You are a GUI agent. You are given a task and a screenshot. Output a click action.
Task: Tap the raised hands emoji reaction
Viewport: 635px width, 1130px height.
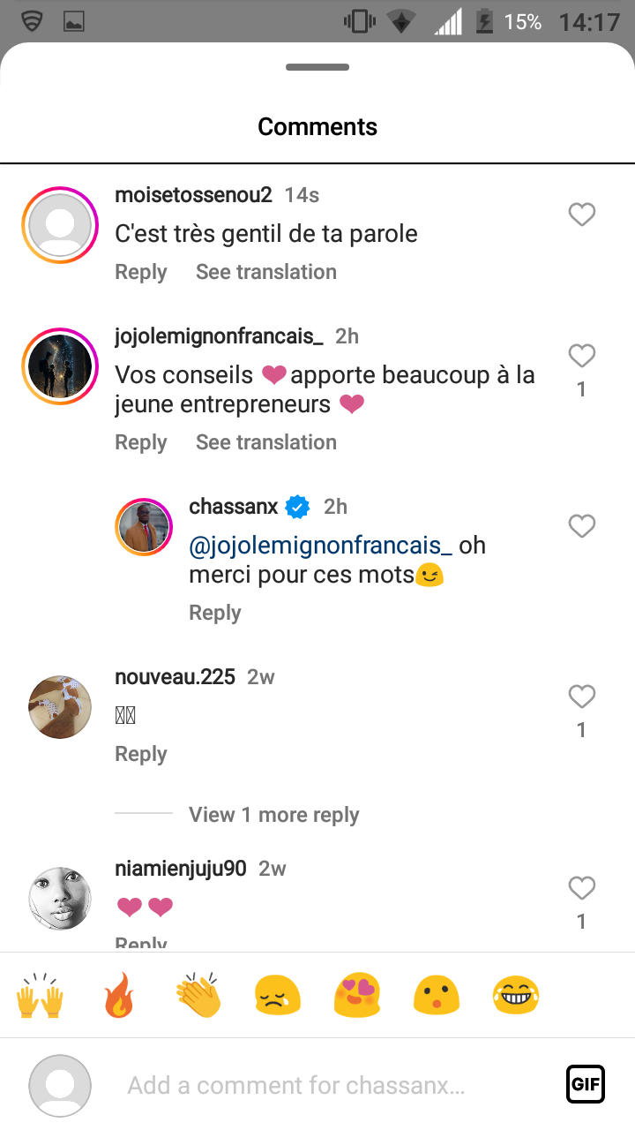[41, 996]
